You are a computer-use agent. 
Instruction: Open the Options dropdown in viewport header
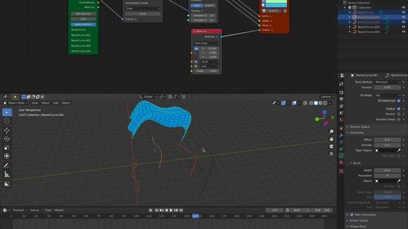click(x=327, y=97)
